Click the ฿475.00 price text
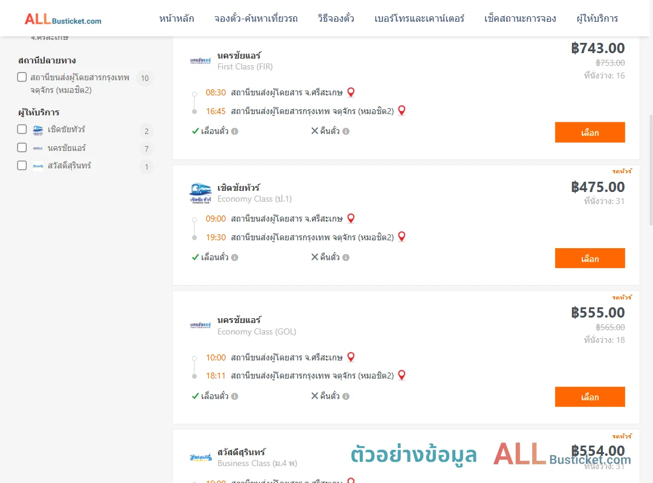653x483 pixels. (597, 187)
